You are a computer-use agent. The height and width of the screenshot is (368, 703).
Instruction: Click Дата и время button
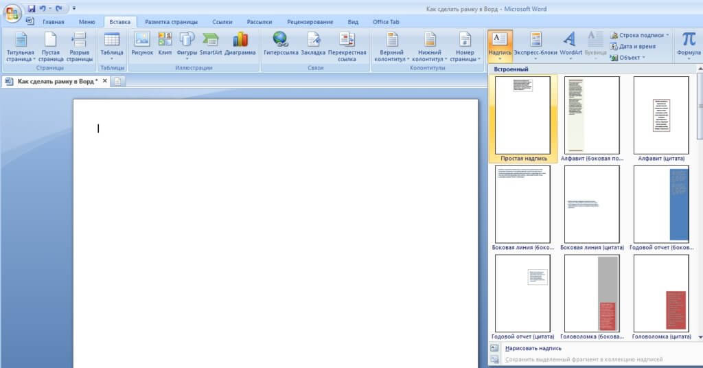click(x=636, y=47)
